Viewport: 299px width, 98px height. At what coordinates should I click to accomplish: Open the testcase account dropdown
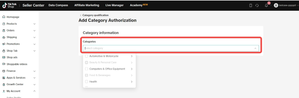(286, 6)
